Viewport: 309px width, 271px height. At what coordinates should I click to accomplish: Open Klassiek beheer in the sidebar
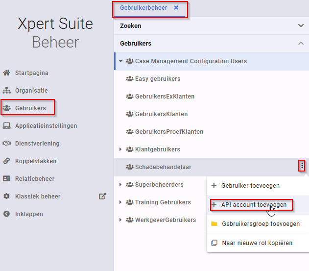click(38, 196)
